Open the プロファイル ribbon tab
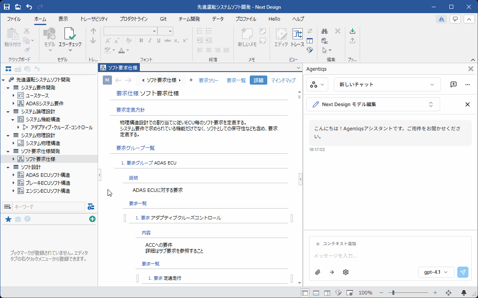Viewport: 478px width, 298px height. [x=246, y=19]
